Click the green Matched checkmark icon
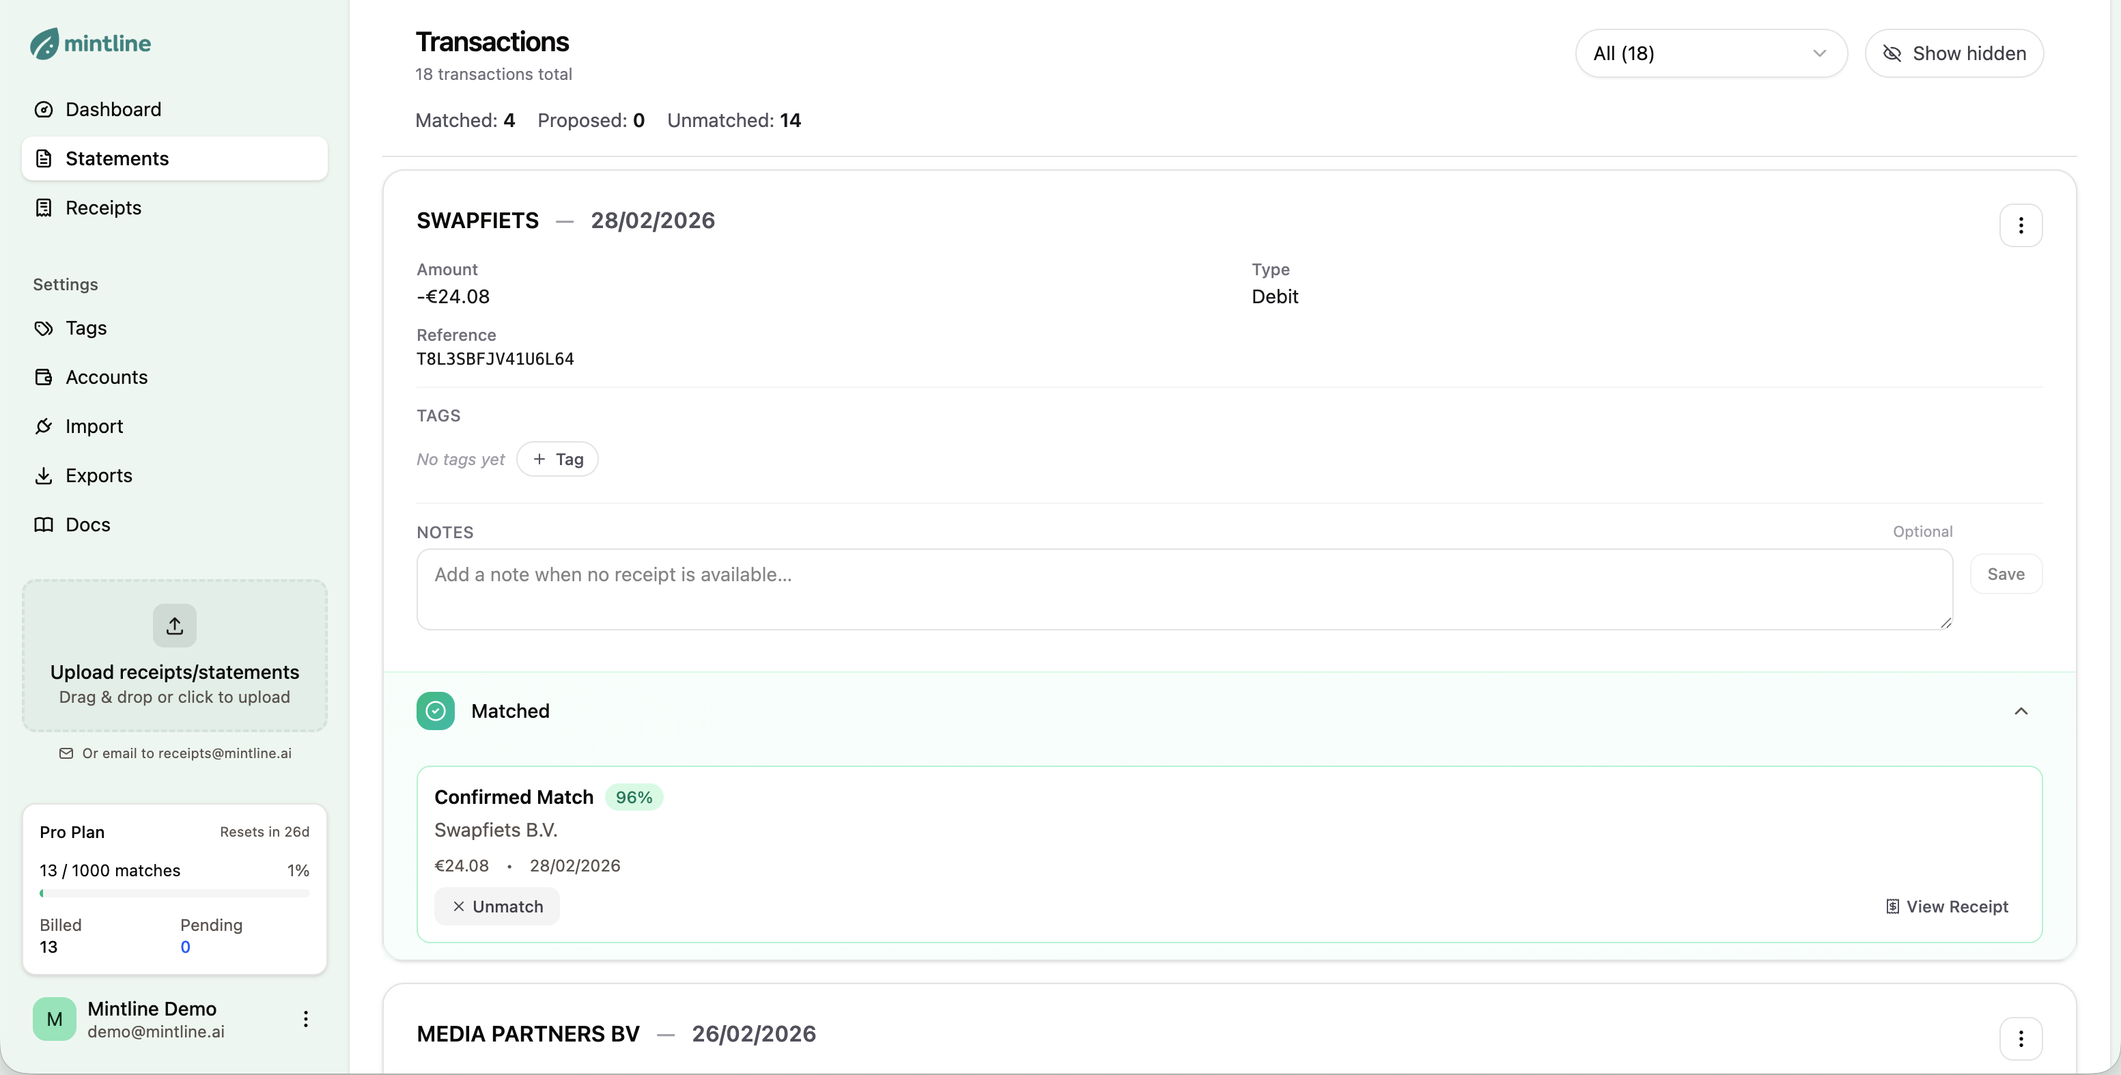Screen dimensions: 2121x1075 click(436, 711)
